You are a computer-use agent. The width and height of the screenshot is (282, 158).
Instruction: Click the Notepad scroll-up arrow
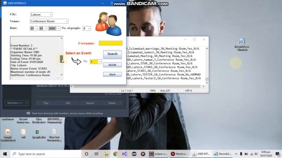[x=207, y=49]
